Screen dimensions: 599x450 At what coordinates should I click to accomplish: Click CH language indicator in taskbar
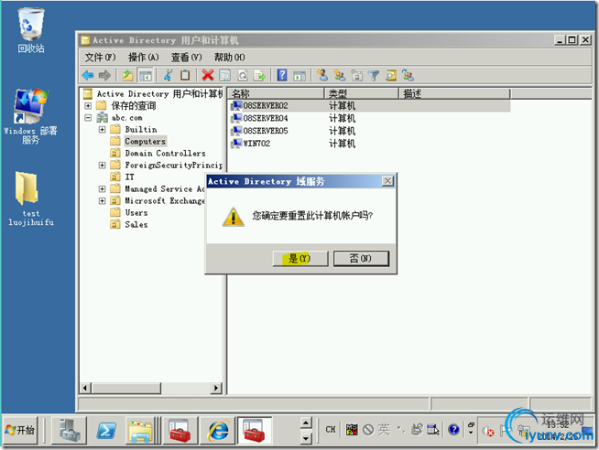pos(331,430)
